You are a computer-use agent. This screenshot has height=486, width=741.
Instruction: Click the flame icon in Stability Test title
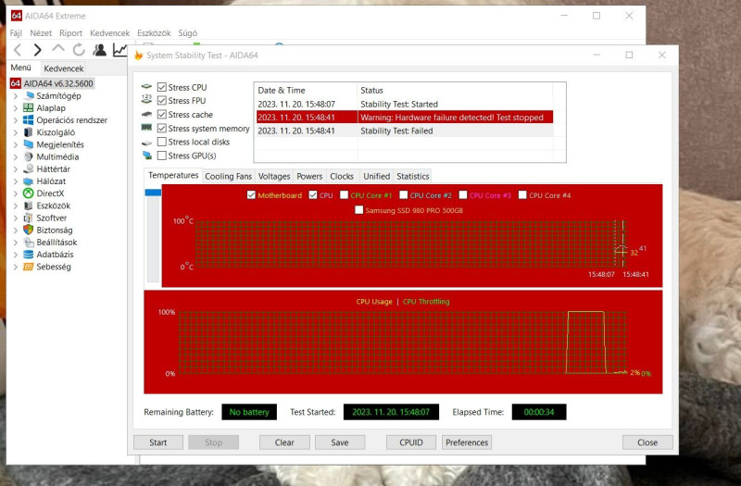pyautogui.click(x=138, y=56)
